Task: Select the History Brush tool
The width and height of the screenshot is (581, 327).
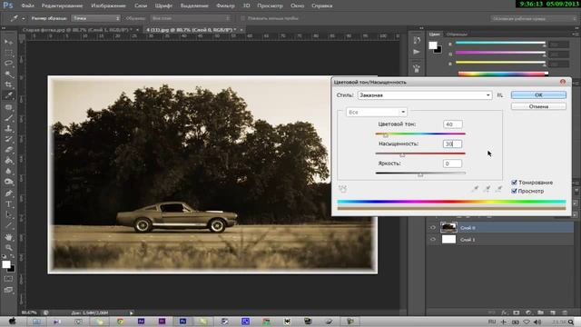Action: [x=8, y=140]
